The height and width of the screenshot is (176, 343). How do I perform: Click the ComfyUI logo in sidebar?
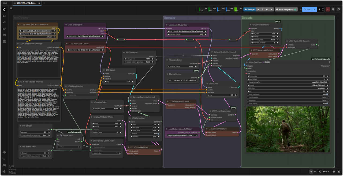4,9
